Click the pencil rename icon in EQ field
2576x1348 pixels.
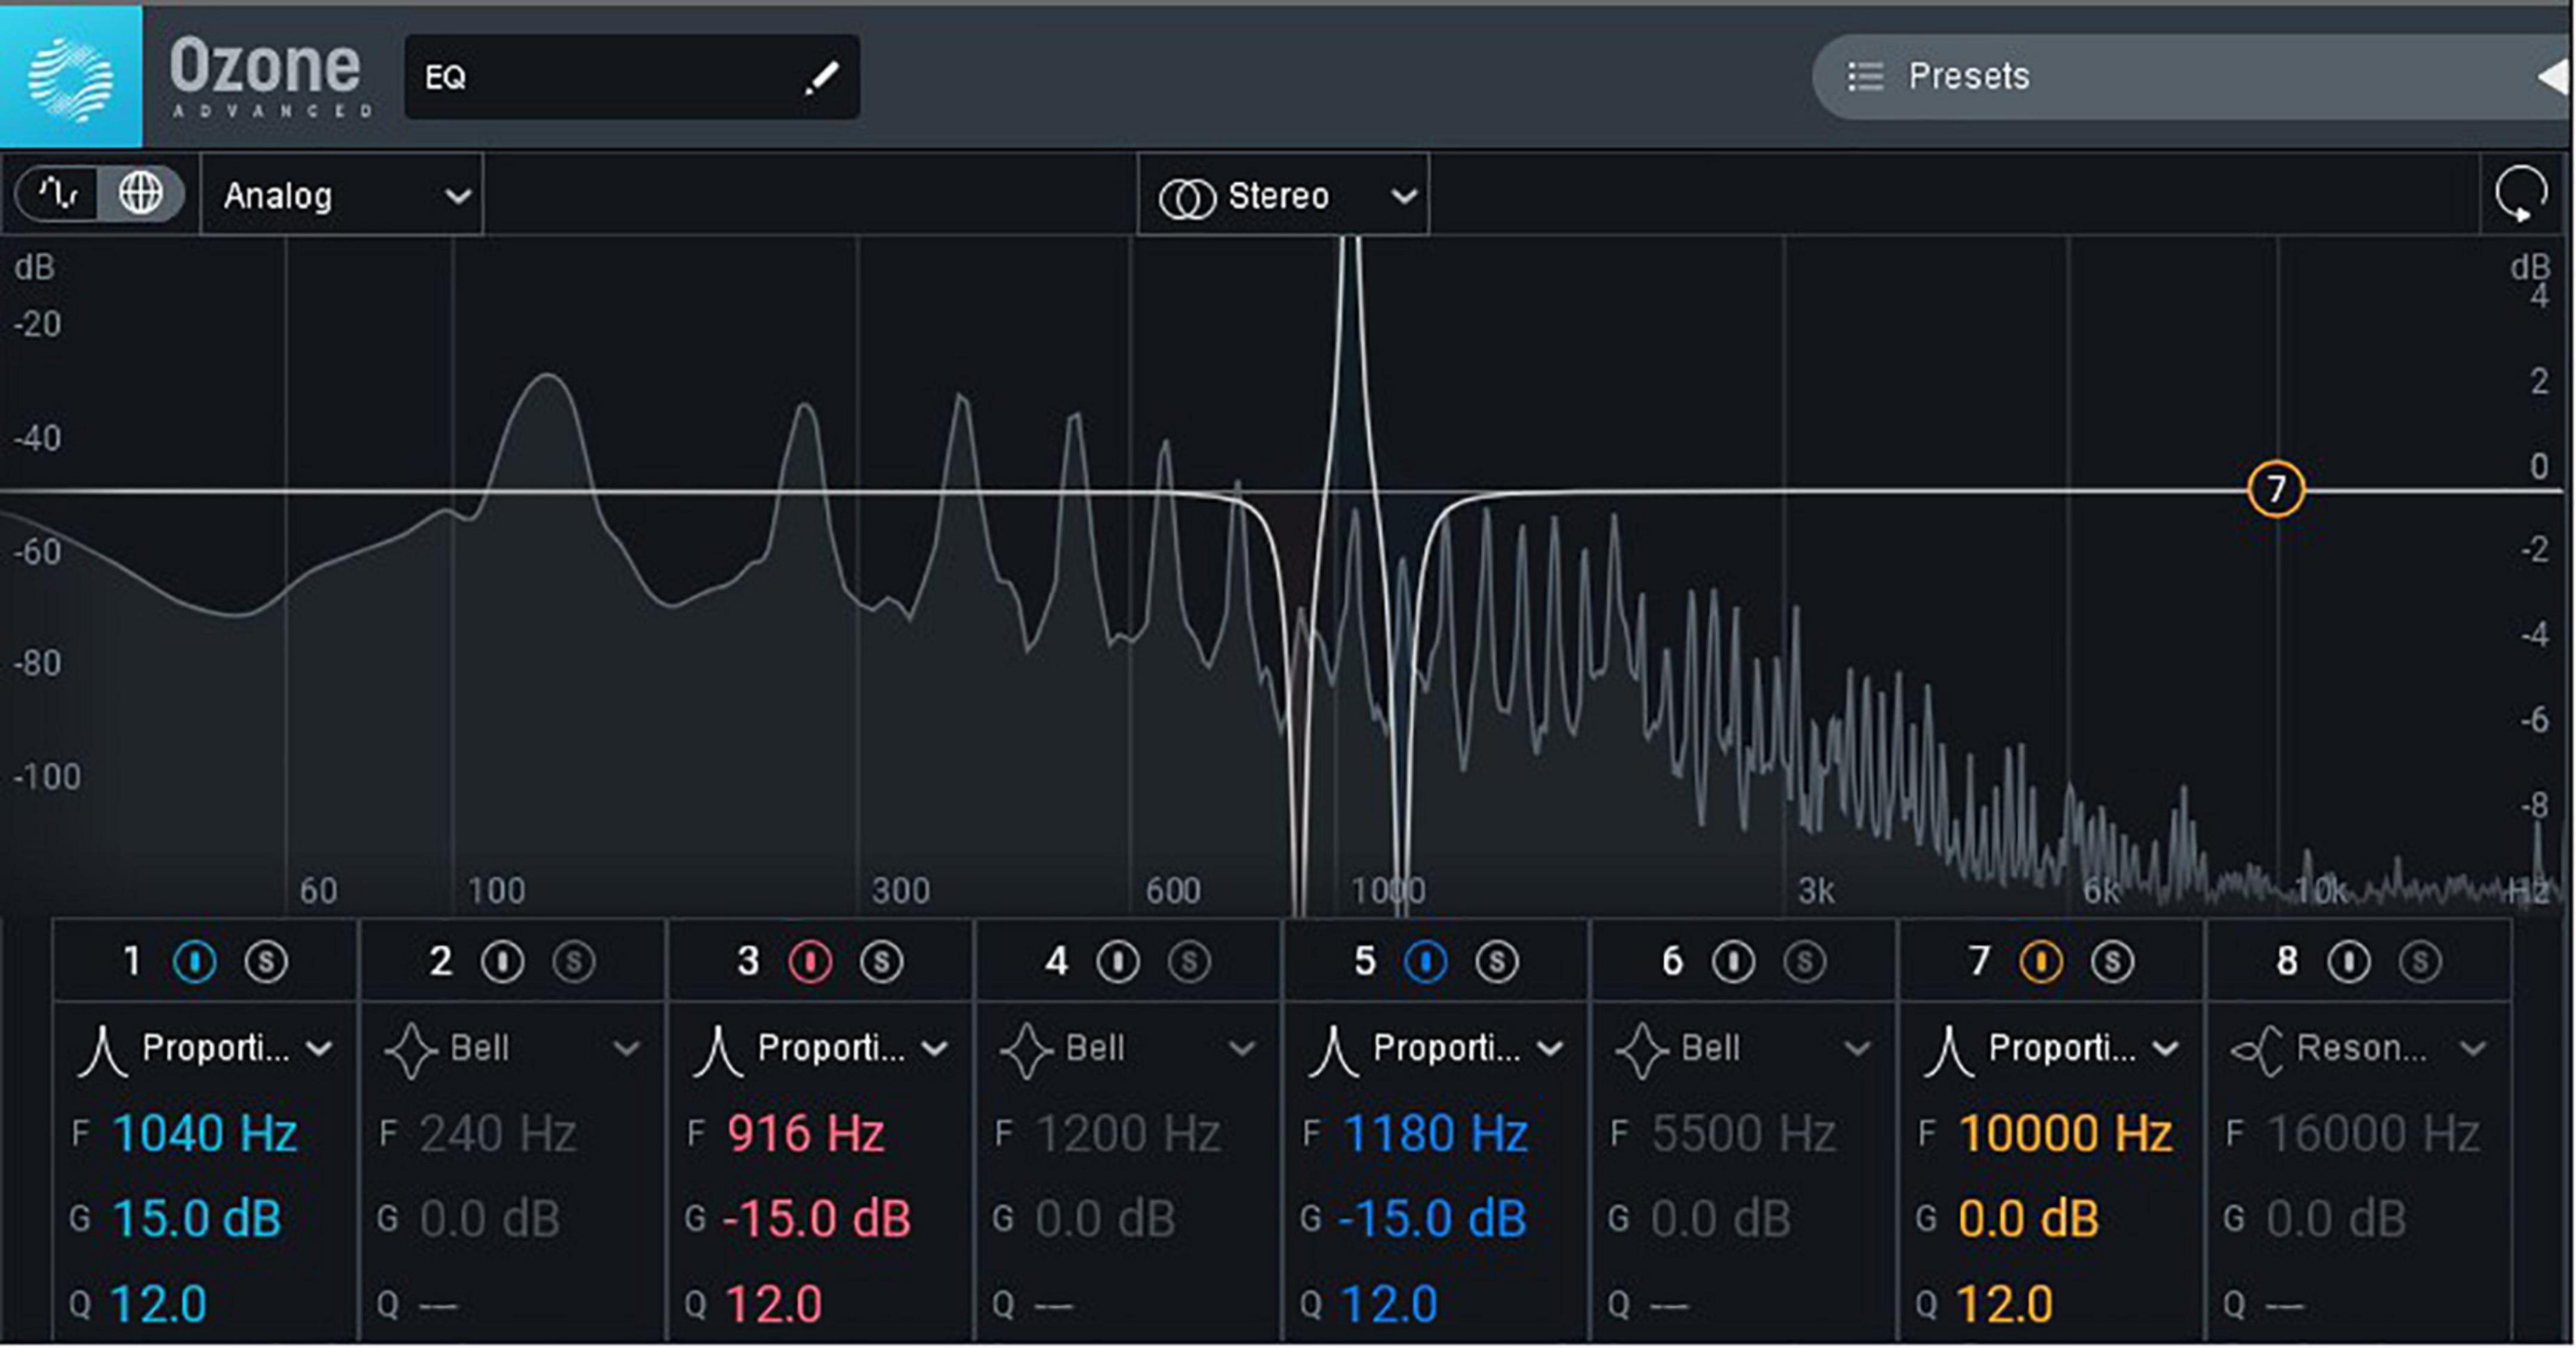coord(821,78)
